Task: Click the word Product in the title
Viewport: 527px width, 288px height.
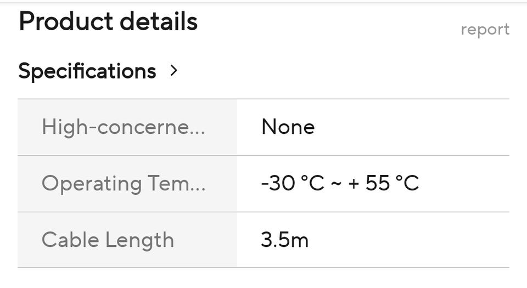Action: click(x=65, y=22)
